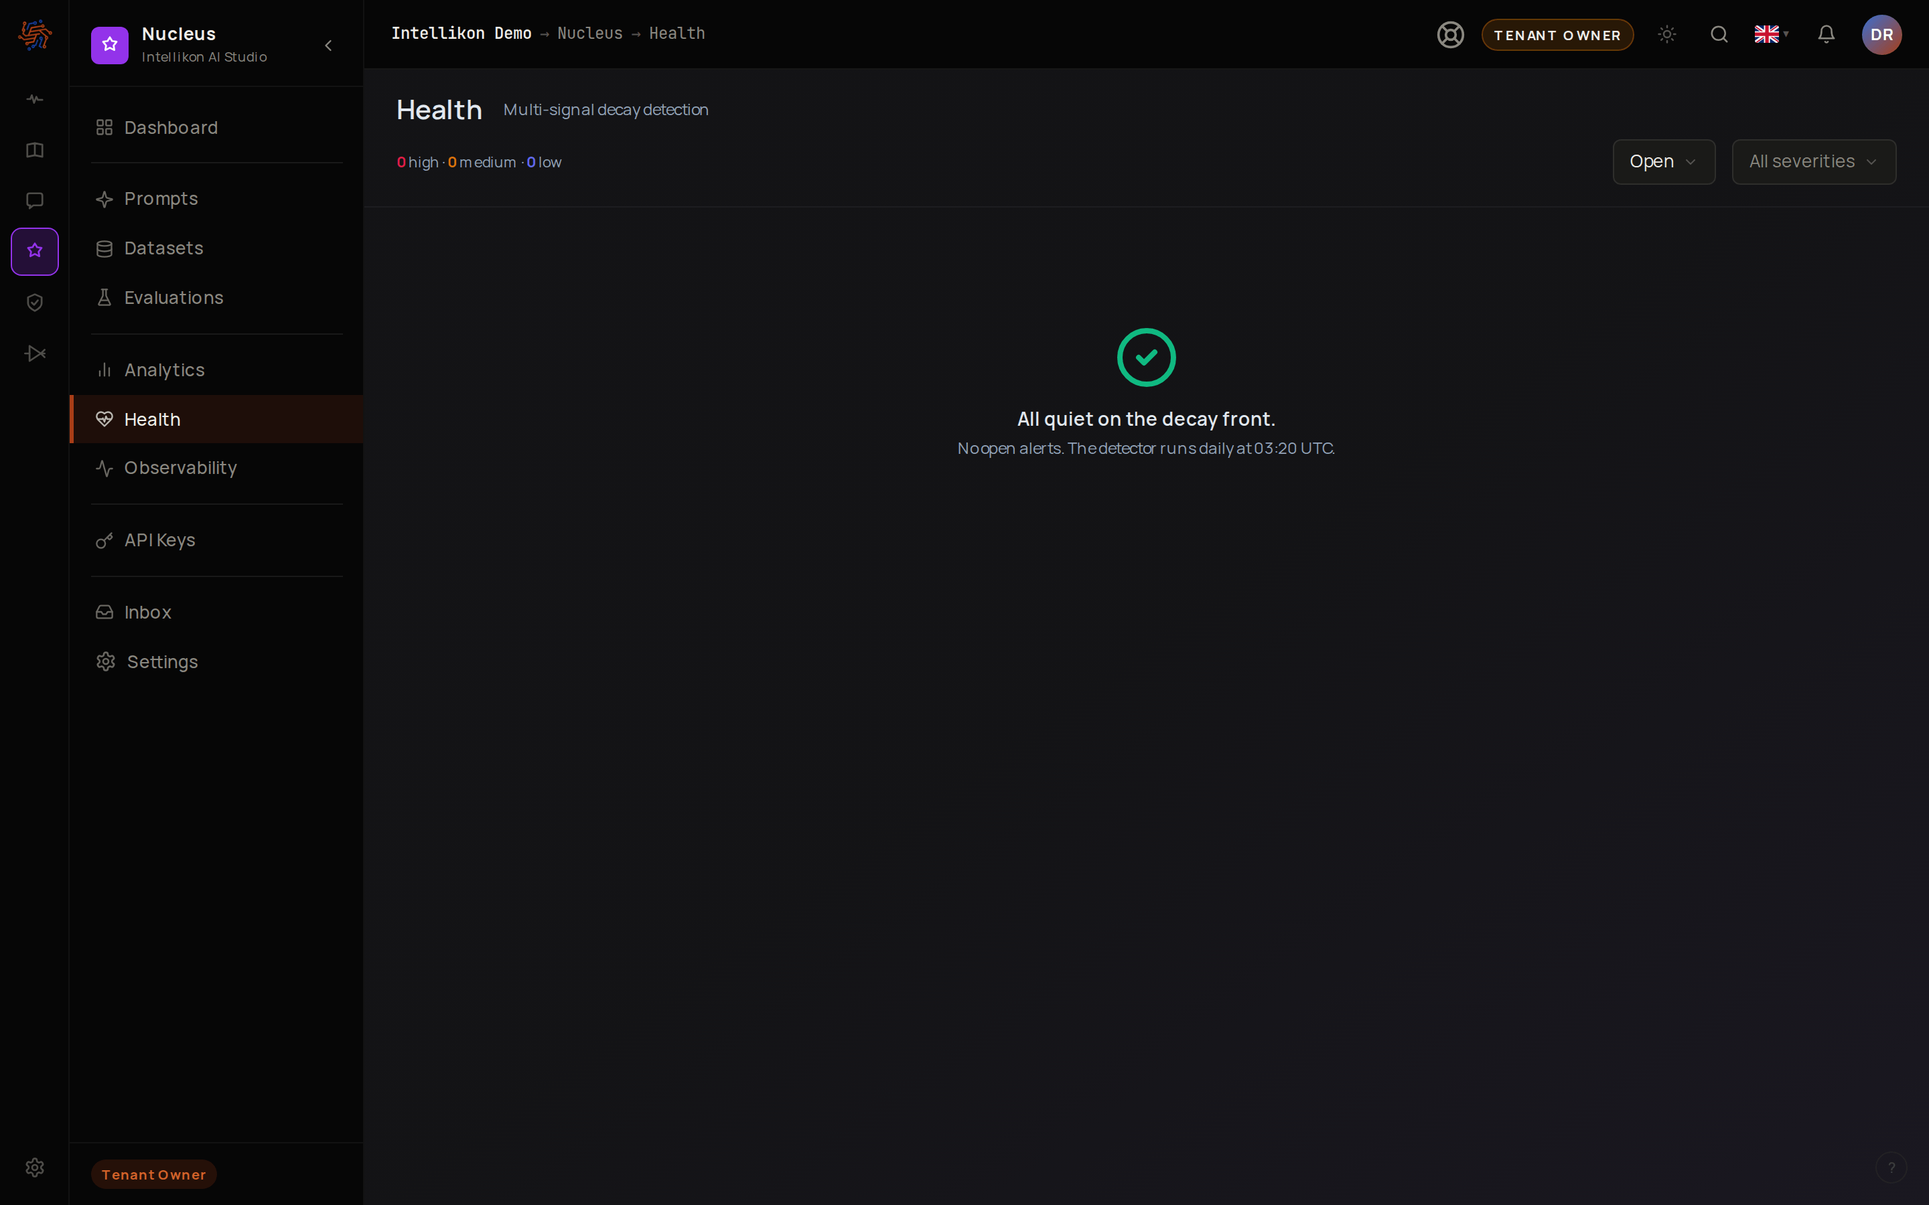Click the Health page title
This screenshot has height=1205, width=1929.
[439, 110]
